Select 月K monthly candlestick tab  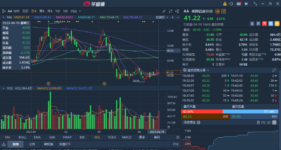coord(50,11)
